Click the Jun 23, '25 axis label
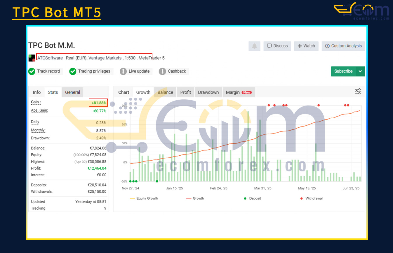This screenshot has height=253, width=393. (351, 188)
